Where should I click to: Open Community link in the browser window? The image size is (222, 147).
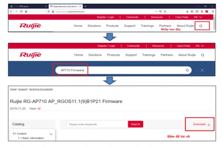(132, 17)
